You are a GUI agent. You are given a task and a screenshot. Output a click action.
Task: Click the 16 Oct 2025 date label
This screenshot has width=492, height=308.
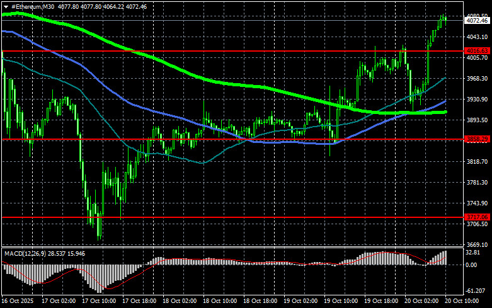(x=18, y=301)
